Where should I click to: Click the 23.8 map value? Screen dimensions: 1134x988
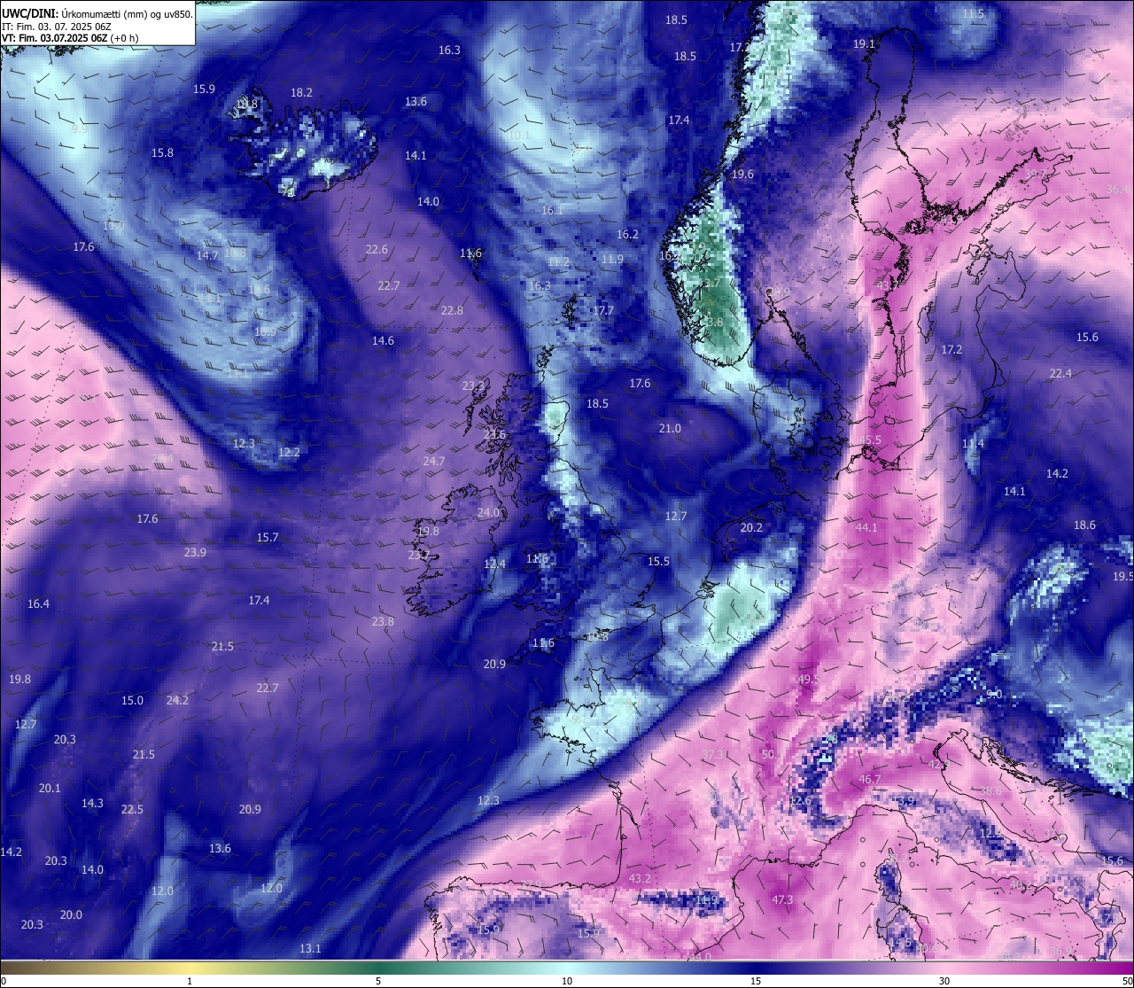383,621
